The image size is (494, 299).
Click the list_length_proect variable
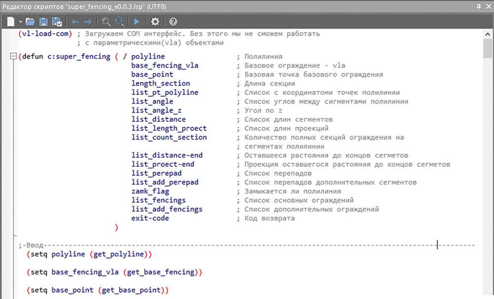point(169,128)
